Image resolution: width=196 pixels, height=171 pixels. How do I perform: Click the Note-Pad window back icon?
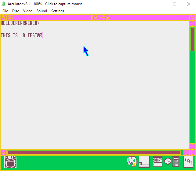(x=3, y=18)
